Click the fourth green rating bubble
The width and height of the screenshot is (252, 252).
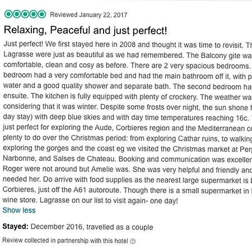tap(33, 14)
